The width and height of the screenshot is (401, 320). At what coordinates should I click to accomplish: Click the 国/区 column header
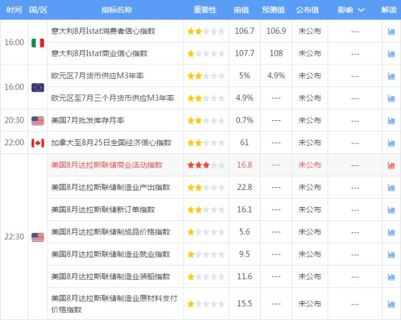38,10
